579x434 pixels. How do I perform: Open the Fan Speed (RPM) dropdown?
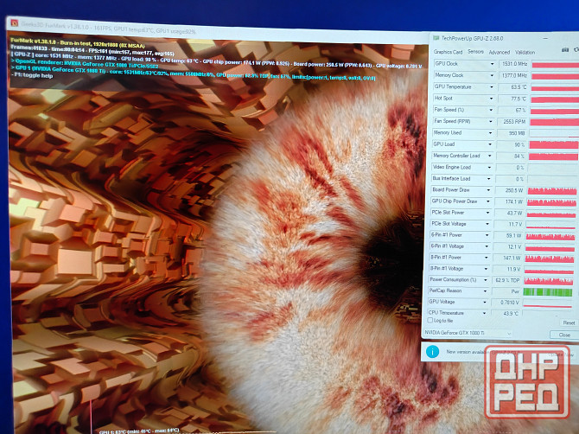pos(488,122)
